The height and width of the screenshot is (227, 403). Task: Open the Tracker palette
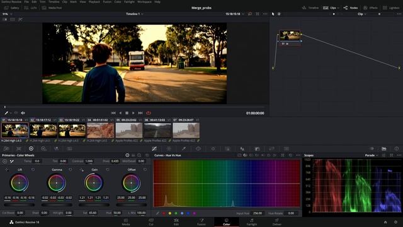pyautogui.click(x=213, y=149)
